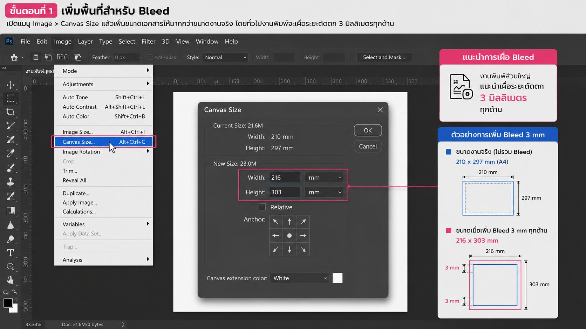This screenshot has width=586, height=329.
Task: Choose Image Size... menu item
Action: (x=104, y=132)
